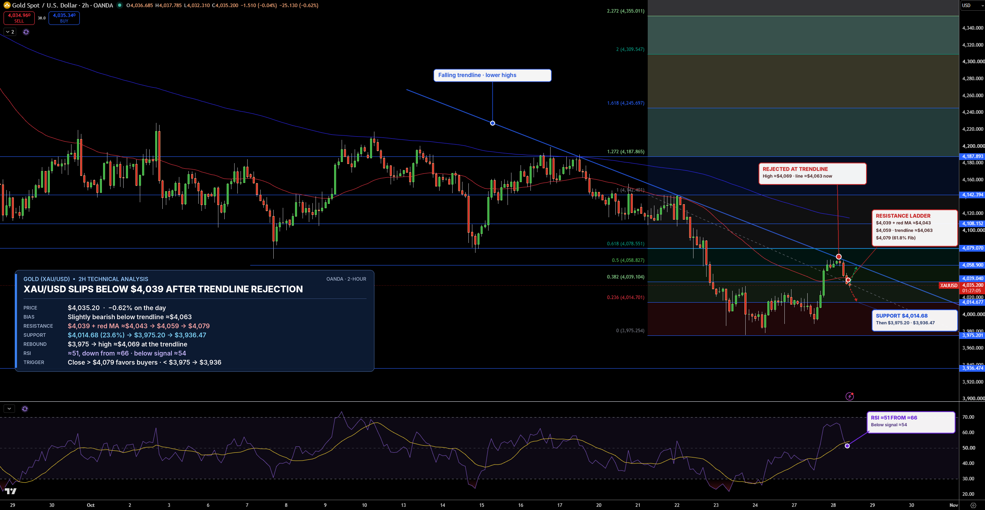Click the SELL 4,034.96 button
Image resolution: width=985 pixels, height=510 pixels.
19,18
